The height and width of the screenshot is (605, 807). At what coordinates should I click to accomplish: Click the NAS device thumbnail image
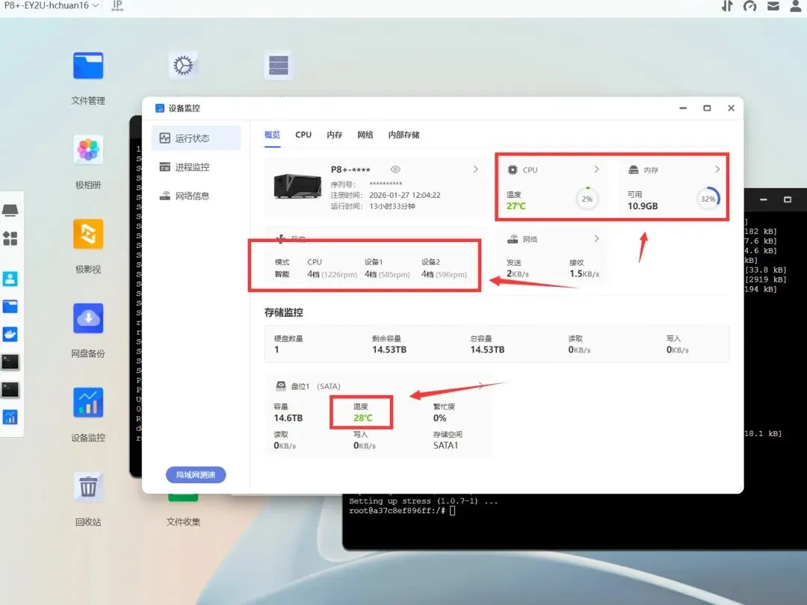[297, 186]
